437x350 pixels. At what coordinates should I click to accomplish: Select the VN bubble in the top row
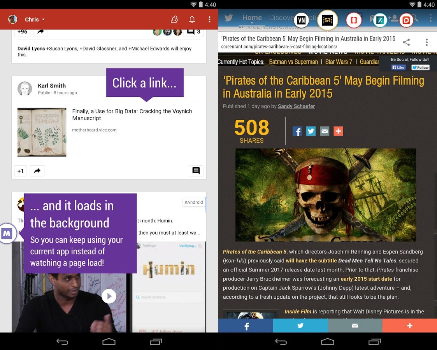coord(301,20)
